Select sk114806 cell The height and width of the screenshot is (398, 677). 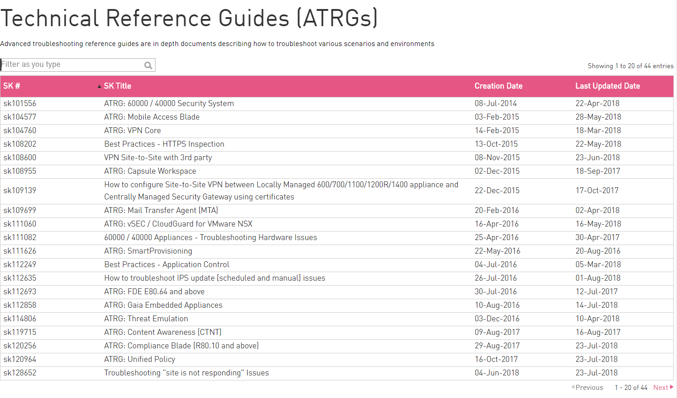(x=20, y=319)
